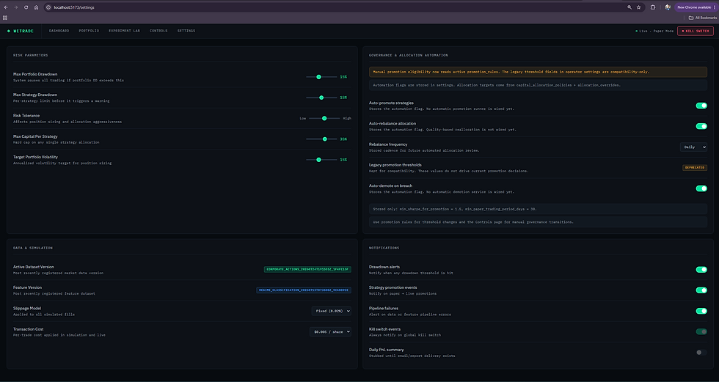The image size is (719, 382).
Task: Switch to the Experiment Lab tab
Action: click(x=124, y=31)
